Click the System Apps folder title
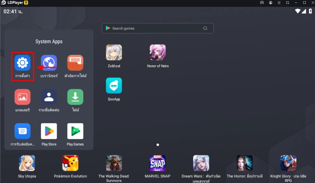315x183 pixels. point(49,42)
